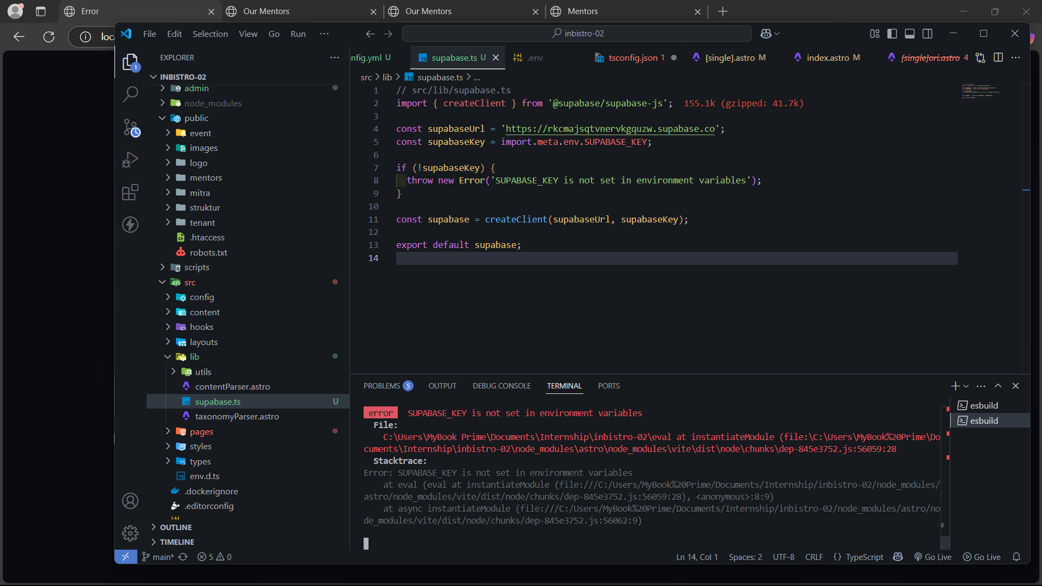Image resolution: width=1042 pixels, height=586 pixels.
Task: Expand the OUTLINE section
Action: [175, 527]
